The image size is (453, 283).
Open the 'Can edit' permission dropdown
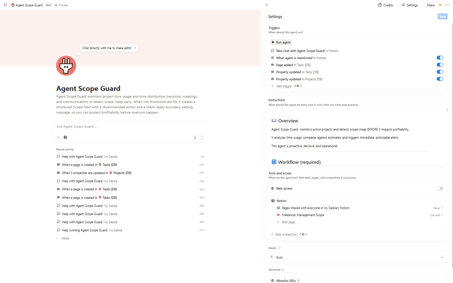point(436,215)
